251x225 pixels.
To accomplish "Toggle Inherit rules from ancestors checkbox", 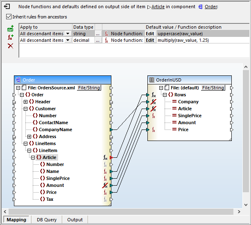I will pos(9,17).
